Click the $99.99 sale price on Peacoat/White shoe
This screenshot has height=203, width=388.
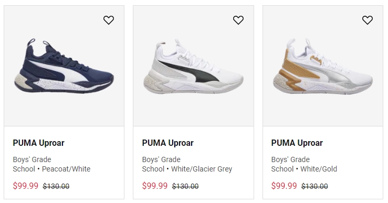26,186
